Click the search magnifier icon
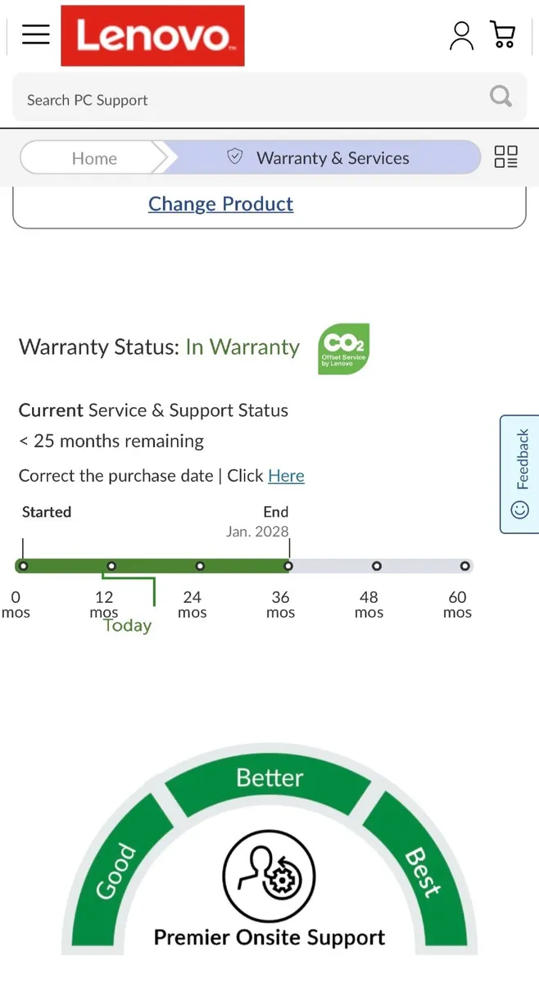This screenshot has height=983, width=539. pyautogui.click(x=500, y=97)
